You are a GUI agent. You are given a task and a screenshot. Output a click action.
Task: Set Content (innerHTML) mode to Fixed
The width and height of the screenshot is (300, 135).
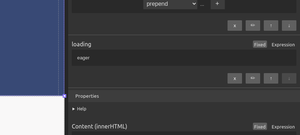point(260,127)
